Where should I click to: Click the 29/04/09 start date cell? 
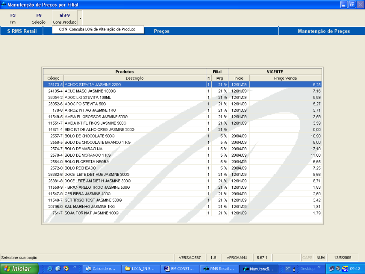pyautogui.click(x=239, y=194)
